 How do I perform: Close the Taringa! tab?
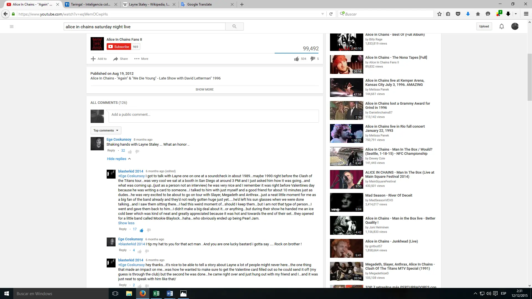tap(116, 4)
